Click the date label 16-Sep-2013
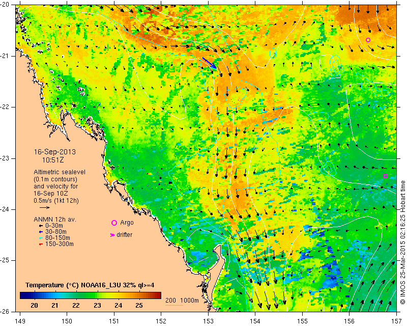 tap(55, 152)
